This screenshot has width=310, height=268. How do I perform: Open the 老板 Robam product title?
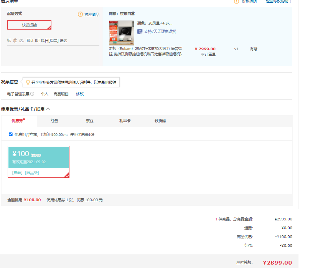click(x=145, y=51)
